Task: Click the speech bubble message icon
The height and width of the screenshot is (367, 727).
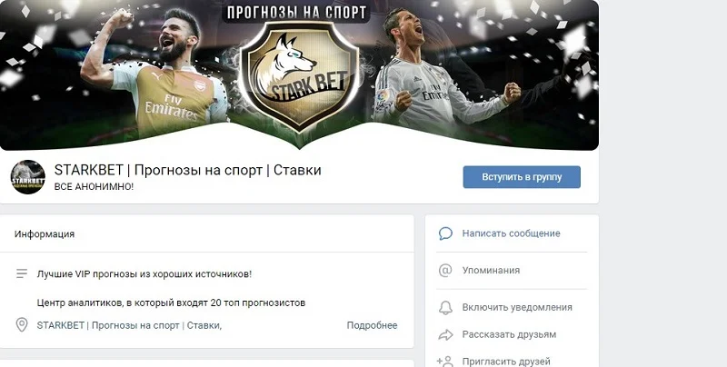Action: tap(445, 233)
